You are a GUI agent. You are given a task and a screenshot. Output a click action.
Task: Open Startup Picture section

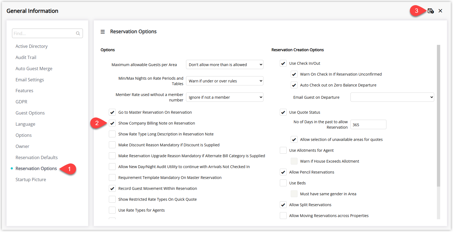[x=31, y=180]
